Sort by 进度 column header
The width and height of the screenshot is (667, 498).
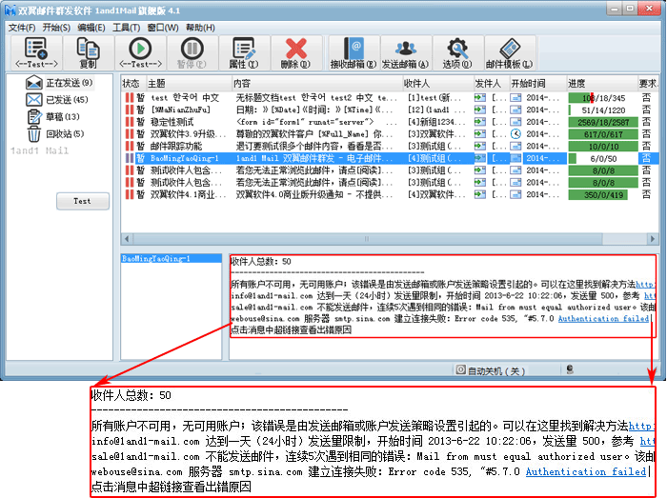[x=602, y=83]
